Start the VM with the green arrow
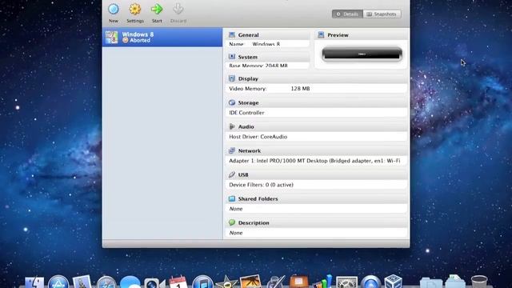 coord(157,9)
